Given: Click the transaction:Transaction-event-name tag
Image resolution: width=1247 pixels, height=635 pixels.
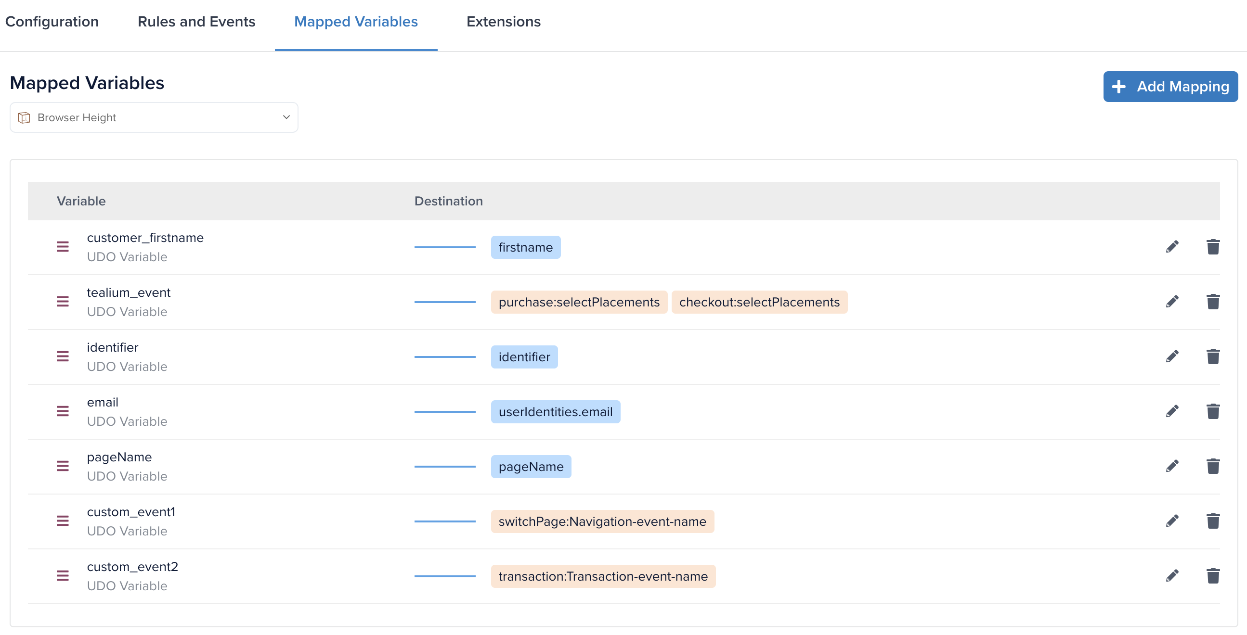Looking at the screenshot, I should click(x=603, y=576).
